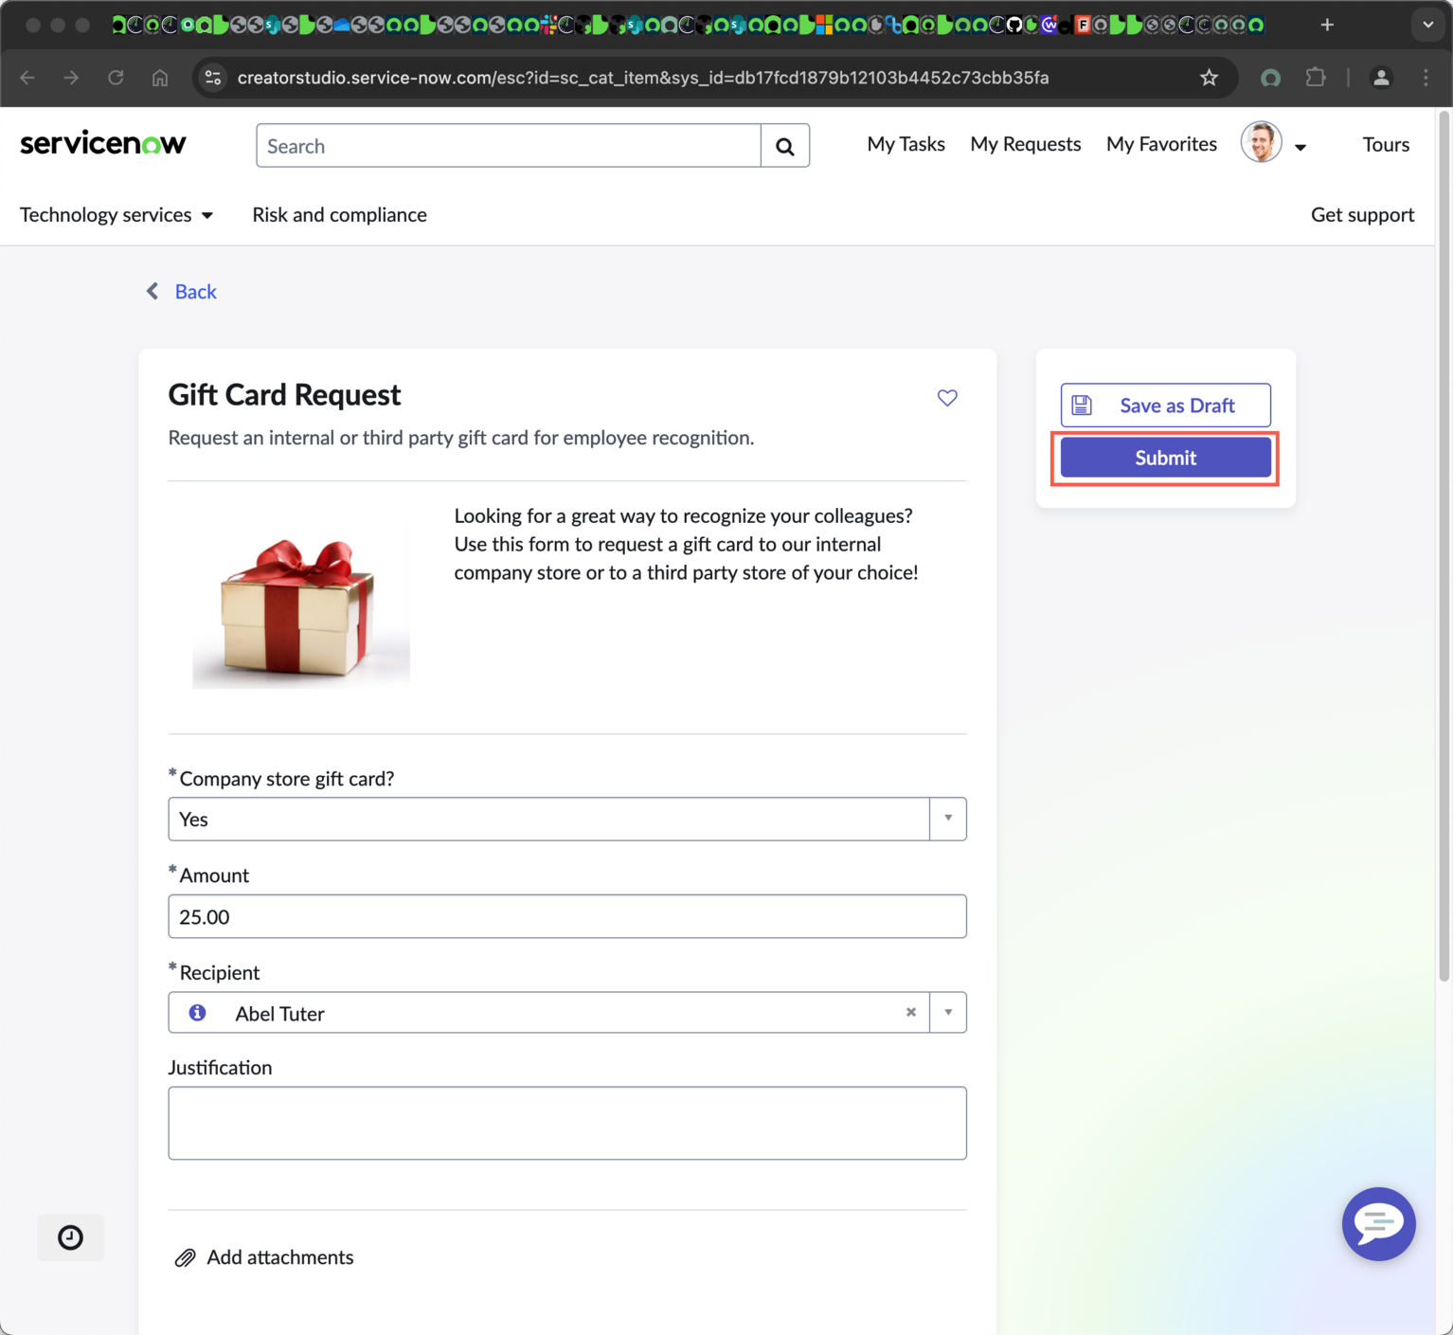Go to My Requests
This screenshot has height=1335, width=1453.
point(1025,144)
